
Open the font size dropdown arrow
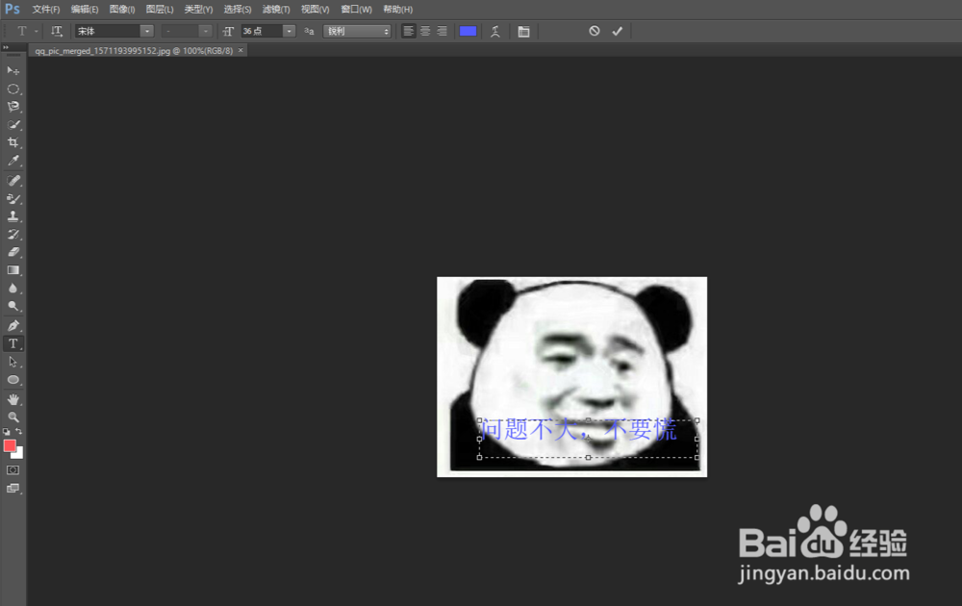pyautogui.click(x=289, y=31)
